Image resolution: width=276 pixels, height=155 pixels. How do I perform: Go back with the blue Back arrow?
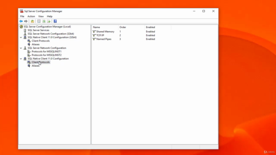point(21,21)
